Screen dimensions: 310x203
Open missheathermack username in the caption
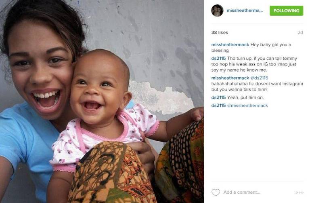click(x=230, y=44)
